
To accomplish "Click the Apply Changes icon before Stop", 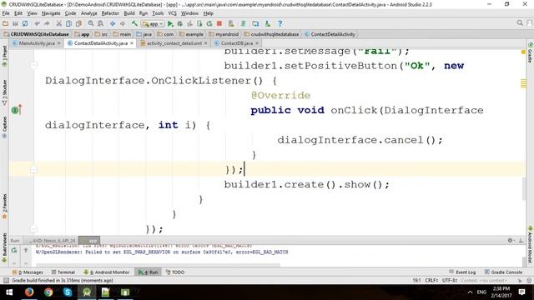I will (209, 23).
